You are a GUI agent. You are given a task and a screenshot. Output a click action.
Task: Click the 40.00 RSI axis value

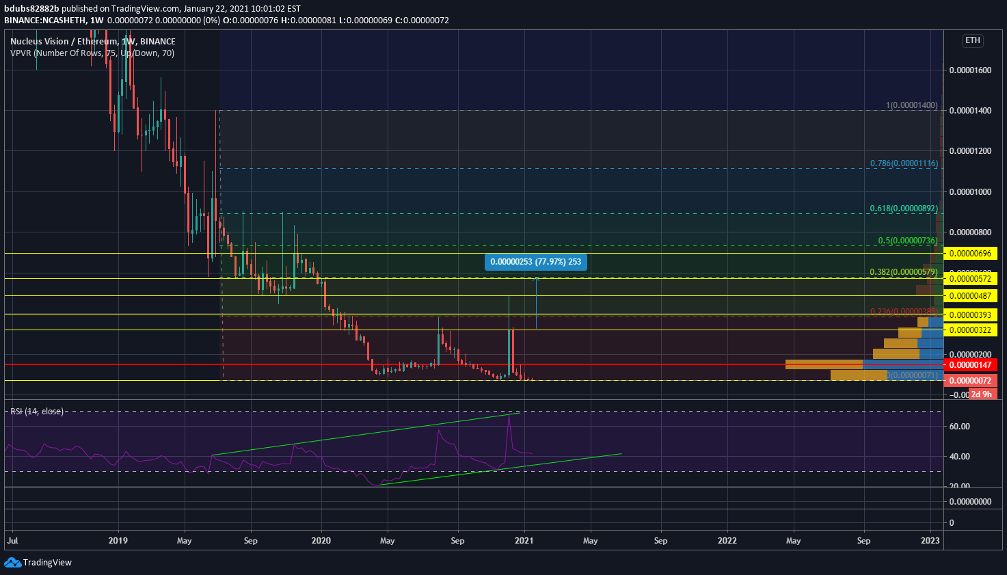960,456
